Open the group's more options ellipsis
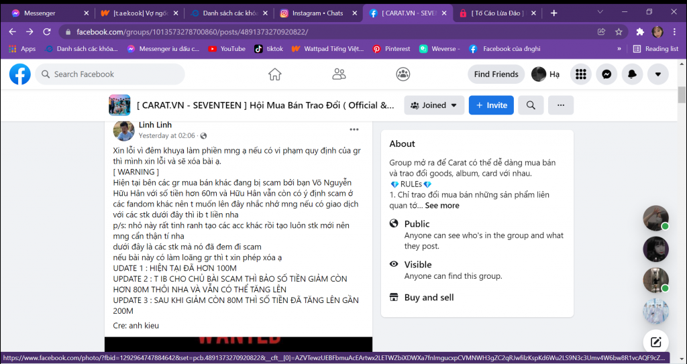 tap(560, 105)
